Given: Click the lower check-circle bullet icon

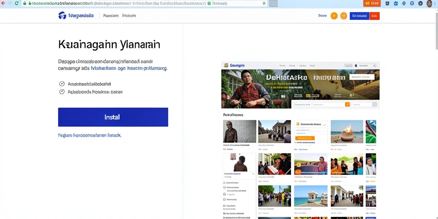Looking at the screenshot, I should (x=62, y=92).
